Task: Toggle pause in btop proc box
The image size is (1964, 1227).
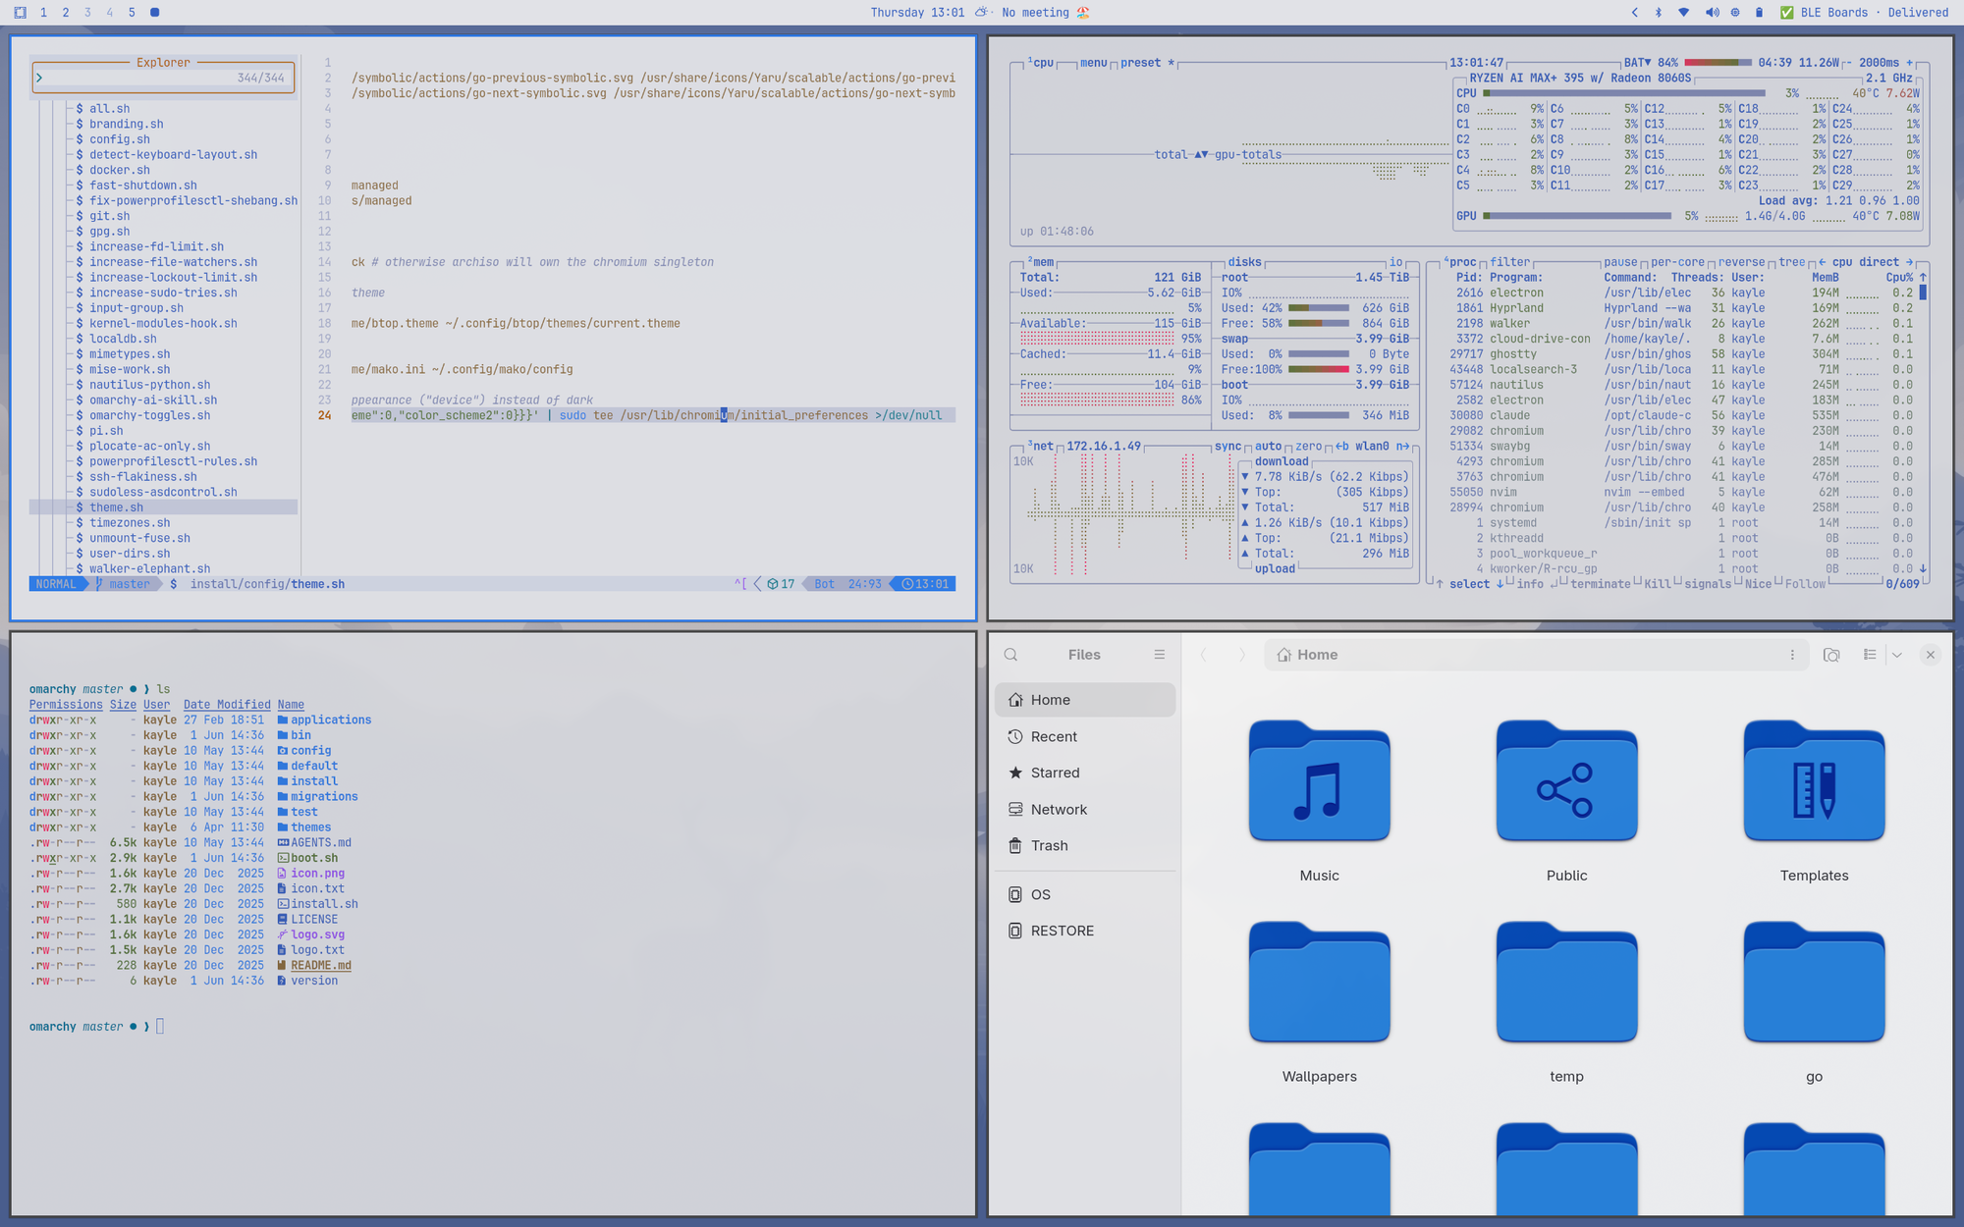Action: pyautogui.click(x=1620, y=262)
